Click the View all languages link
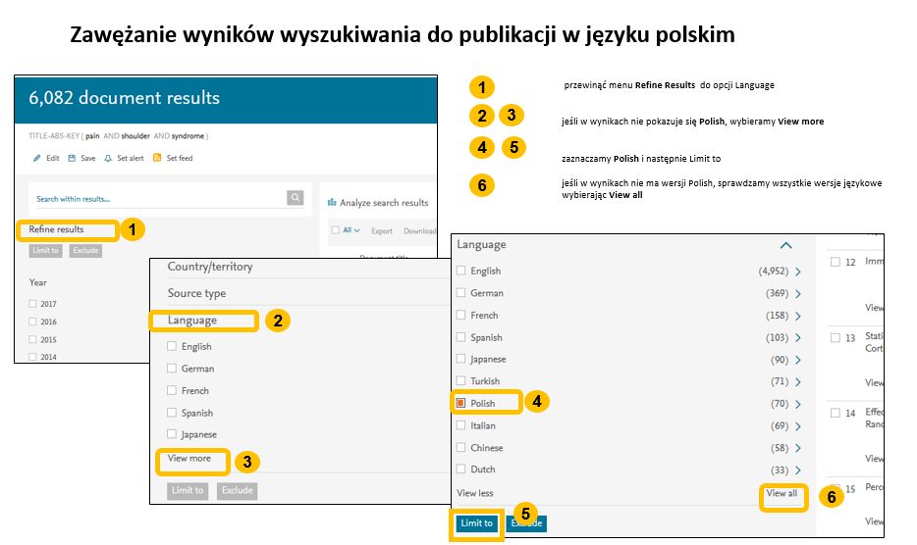The width and height of the screenshot is (917, 545). point(782,493)
